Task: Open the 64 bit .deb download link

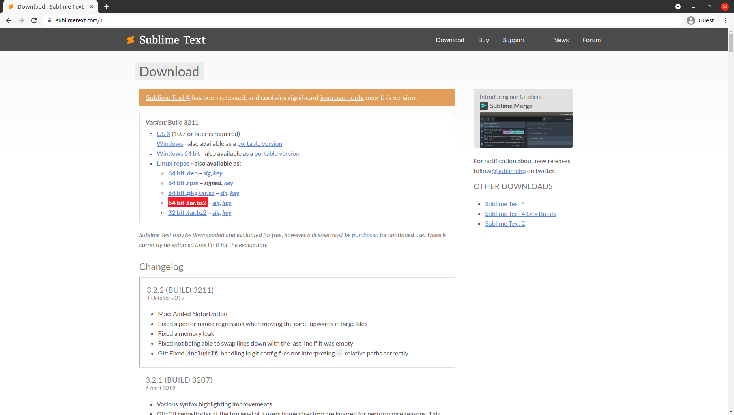Action: 183,173
